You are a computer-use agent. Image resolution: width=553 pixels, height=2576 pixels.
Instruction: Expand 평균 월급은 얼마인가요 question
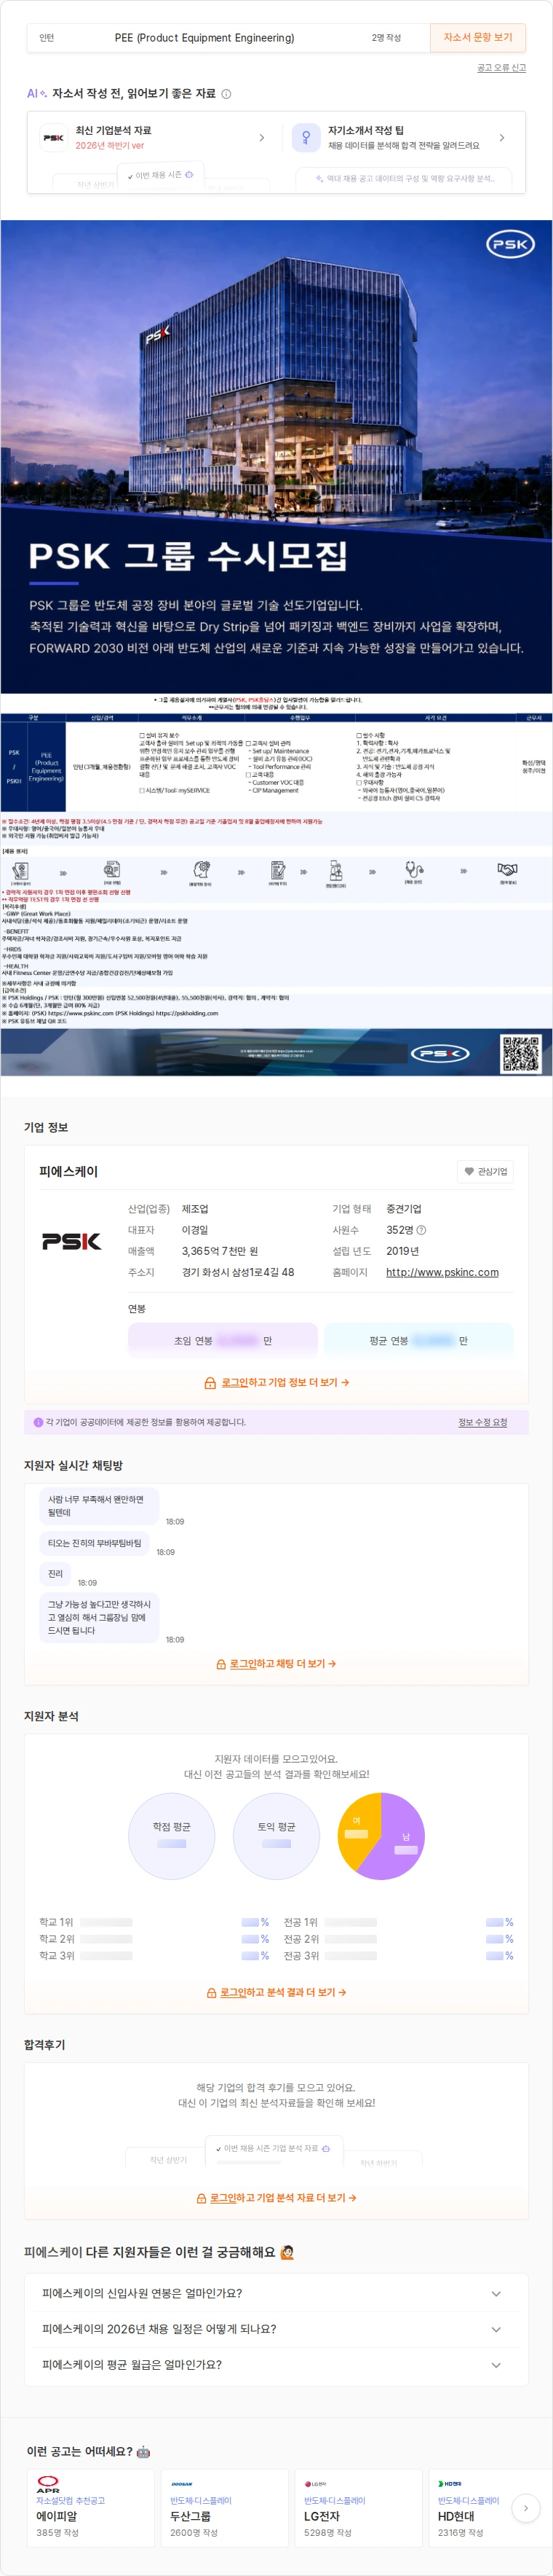tap(276, 2365)
